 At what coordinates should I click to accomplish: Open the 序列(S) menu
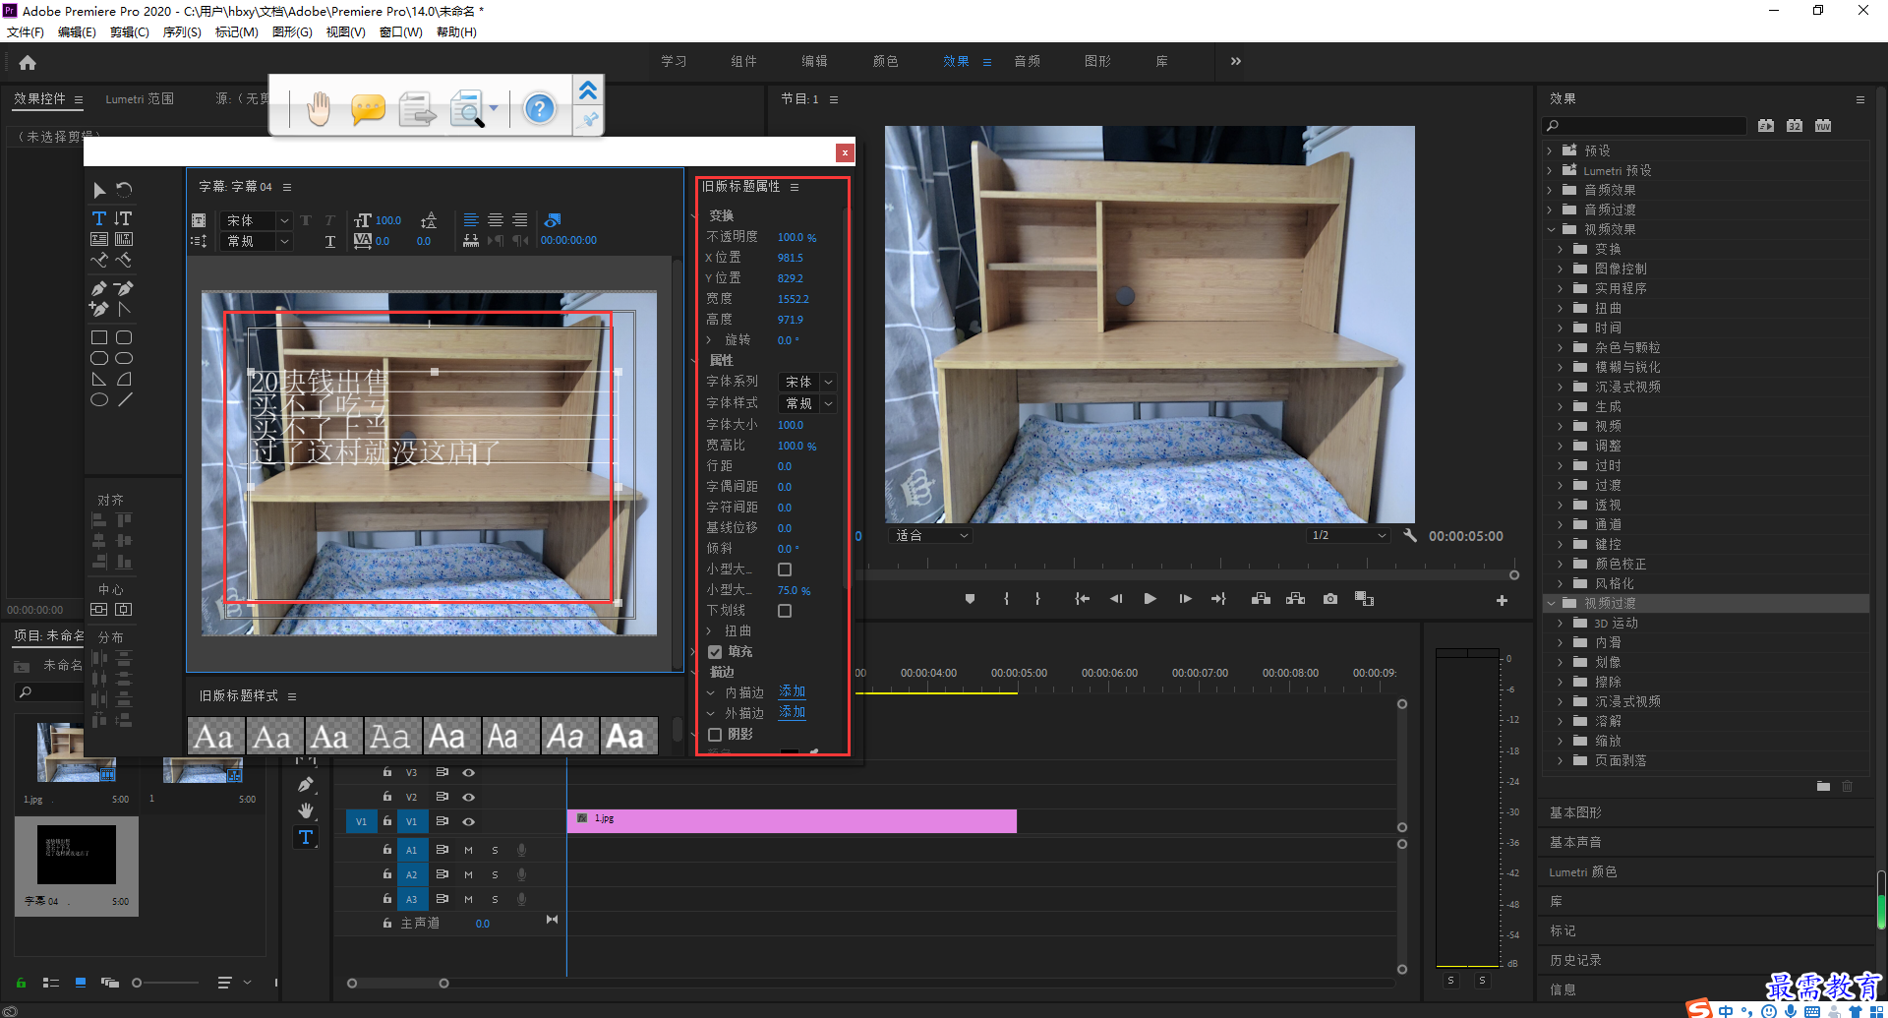pyautogui.click(x=182, y=31)
